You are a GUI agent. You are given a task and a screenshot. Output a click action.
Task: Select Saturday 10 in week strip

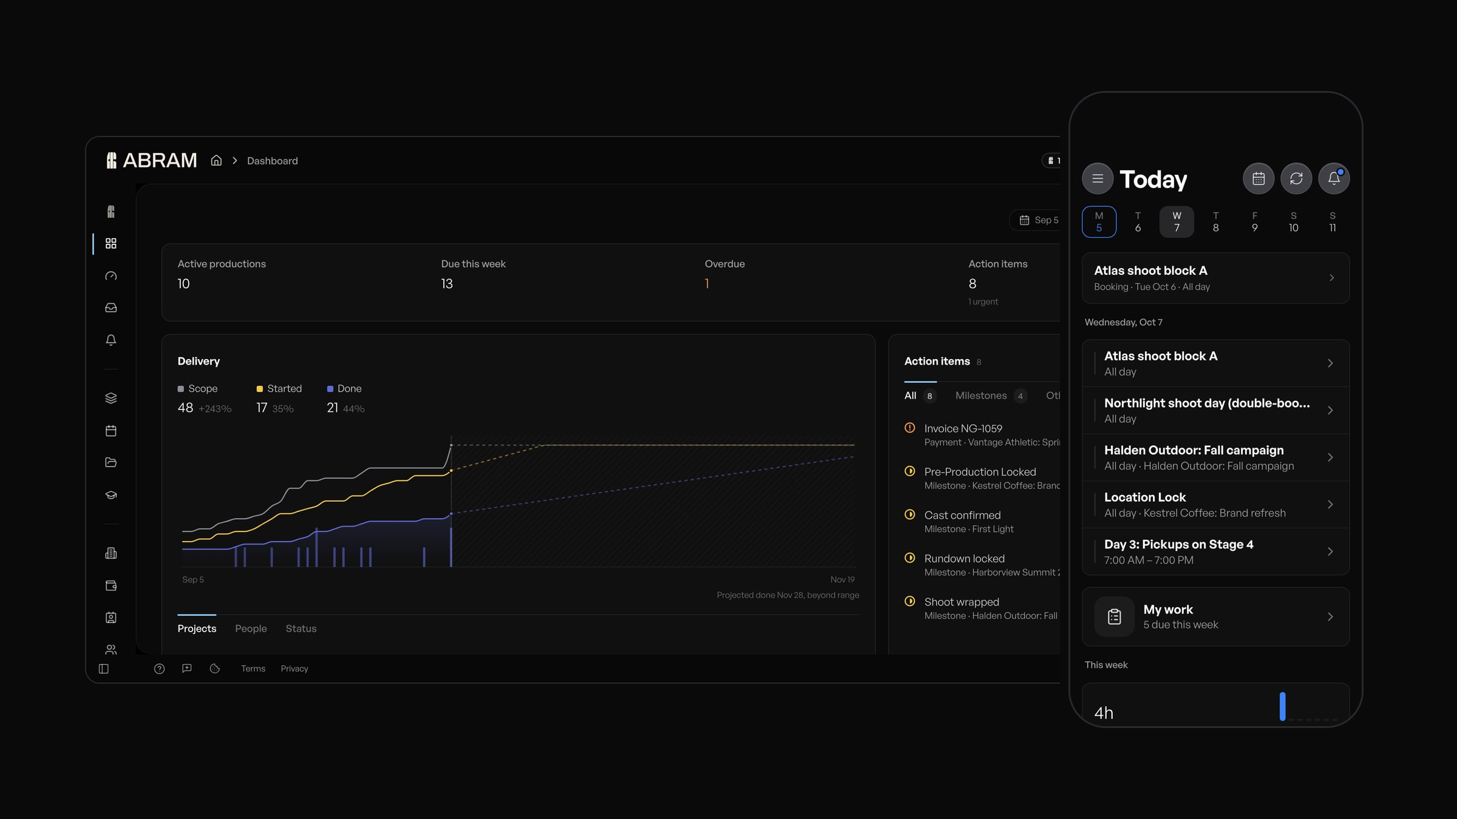[x=1293, y=221]
